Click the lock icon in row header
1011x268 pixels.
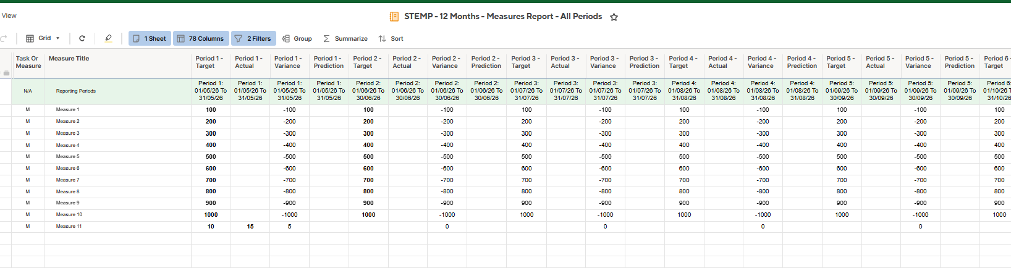6,73
